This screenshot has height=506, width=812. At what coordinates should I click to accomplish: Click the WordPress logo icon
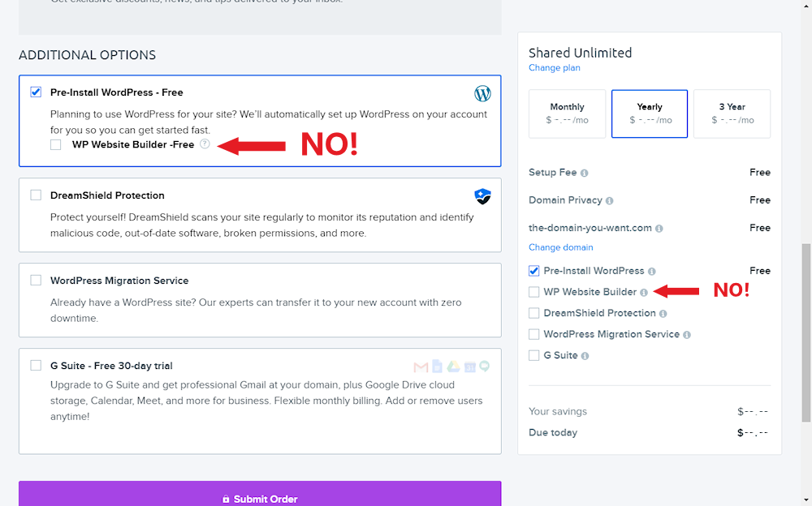(483, 93)
